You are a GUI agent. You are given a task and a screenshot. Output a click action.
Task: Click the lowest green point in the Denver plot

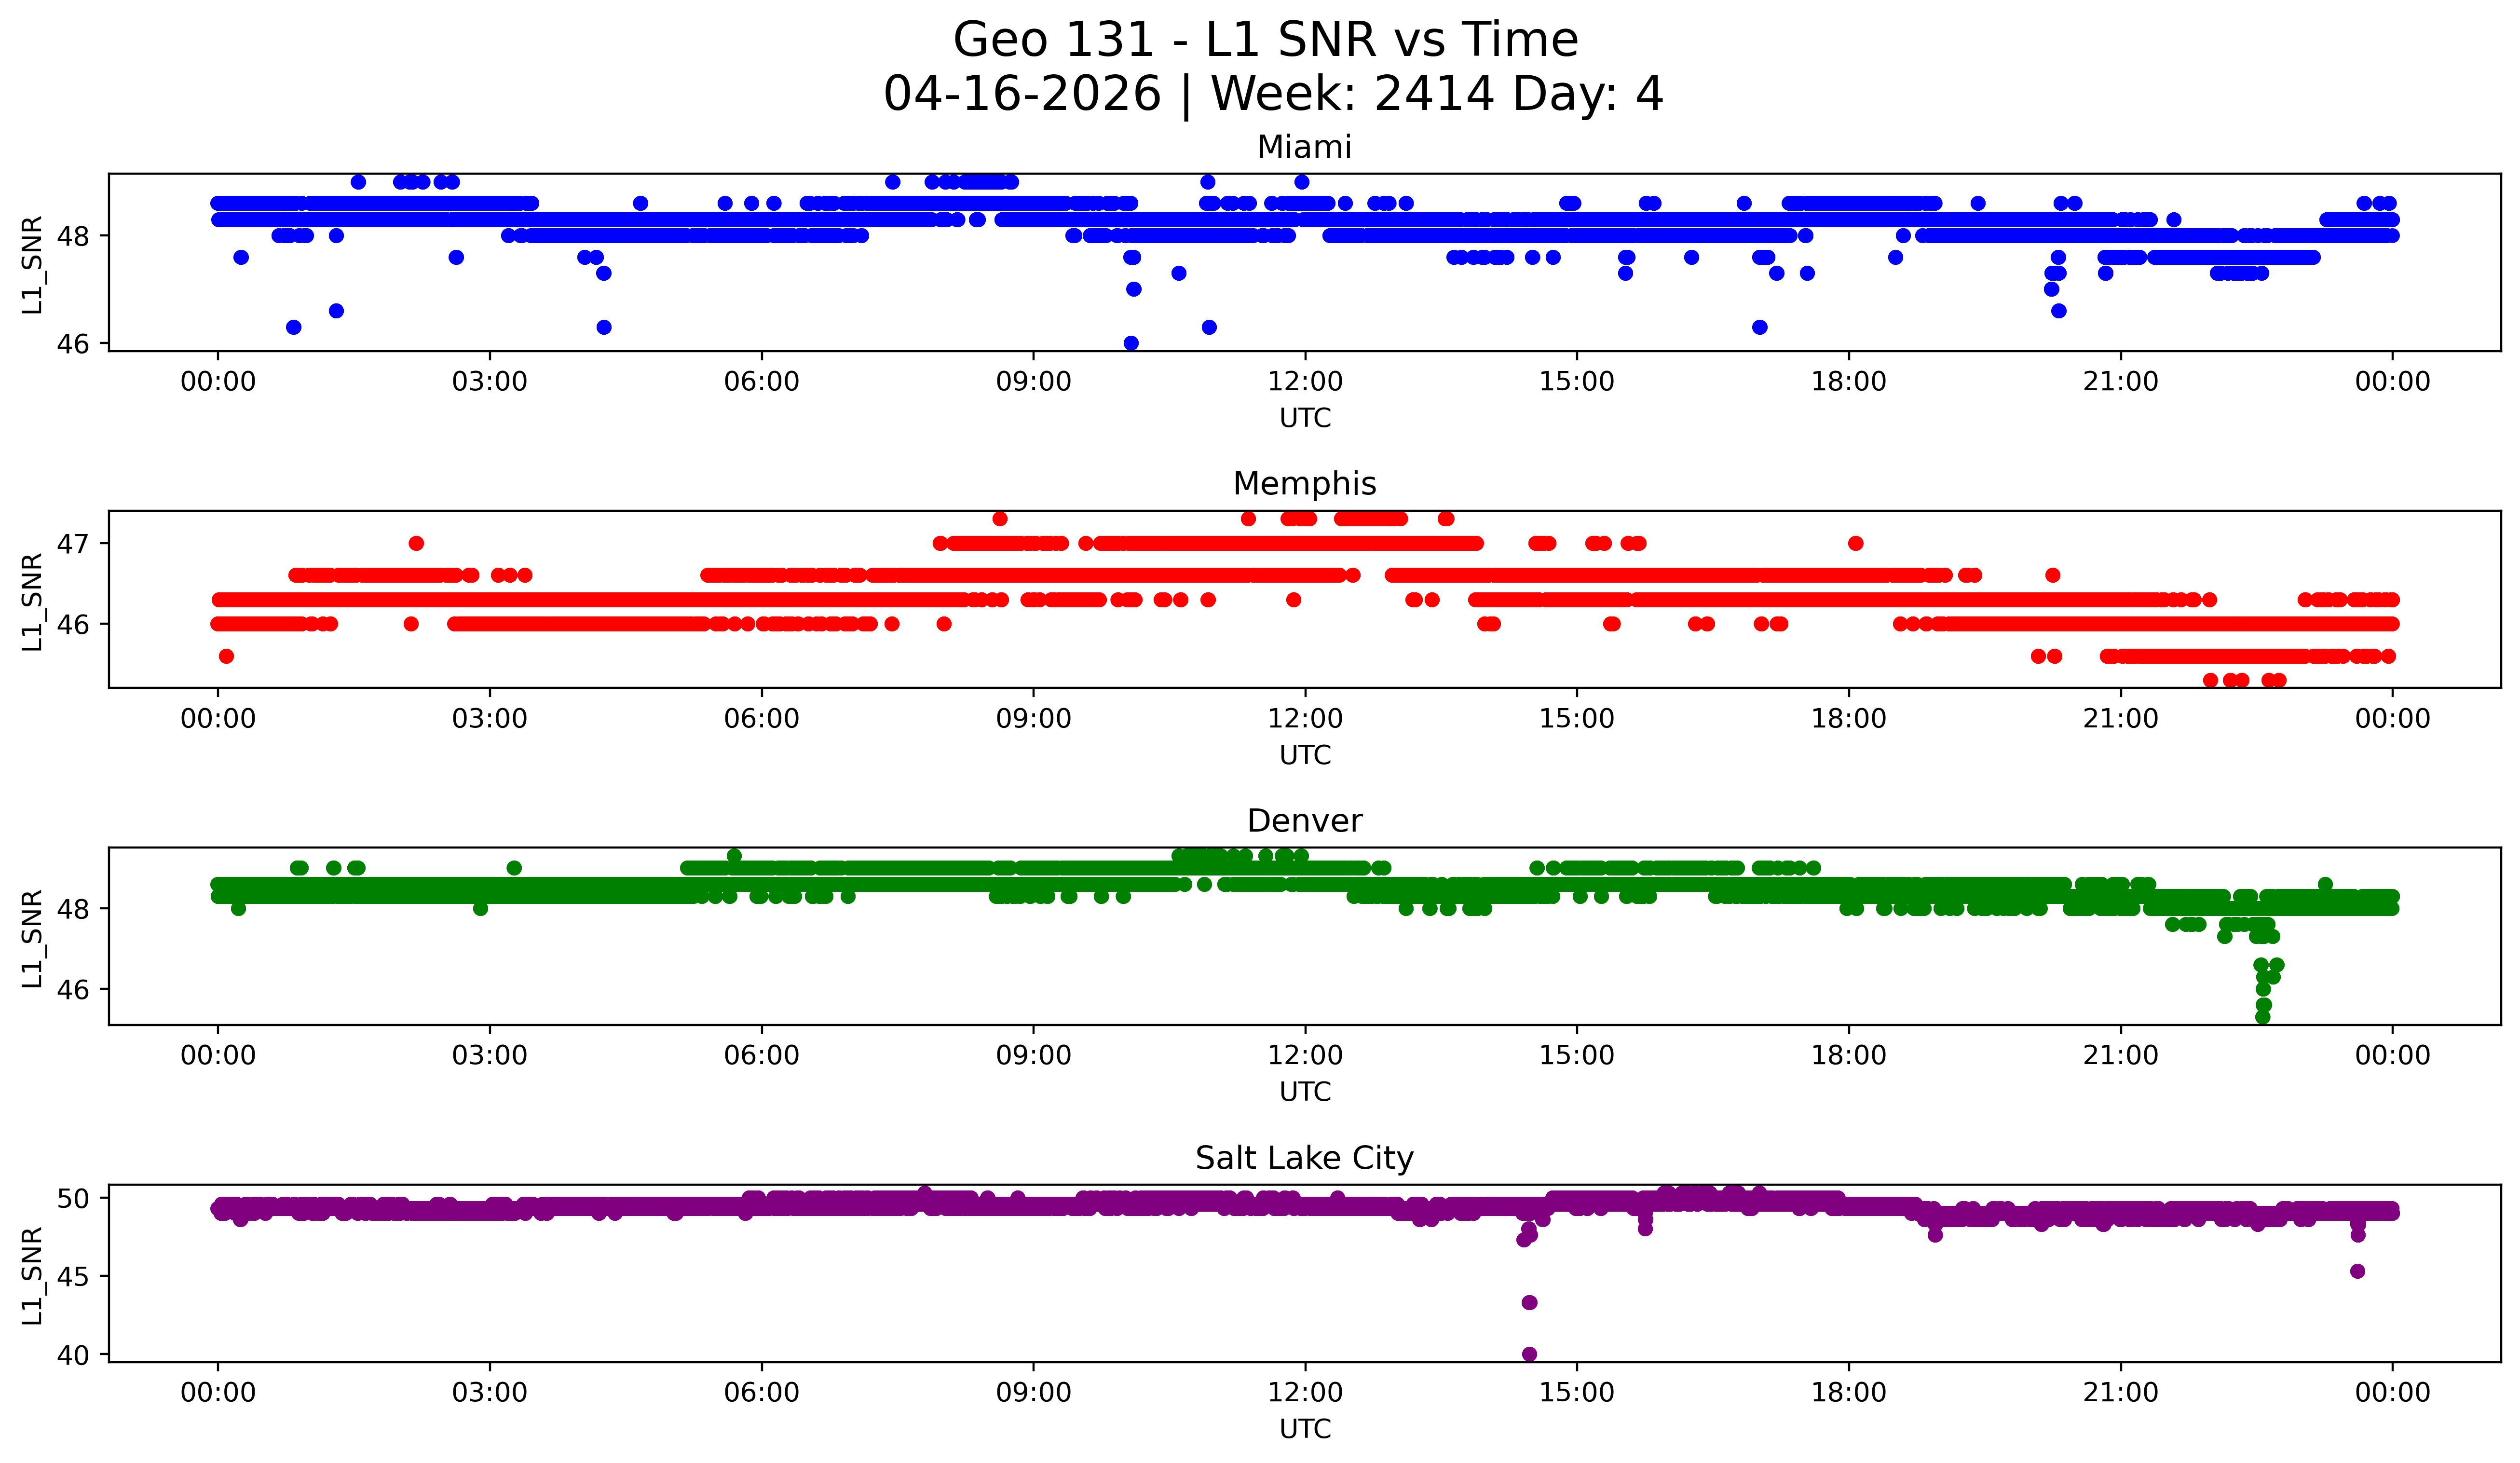tap(2263, 1017)
